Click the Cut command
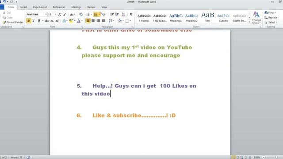Viewport: 283px width, 159px height. [x=7, y=13]
